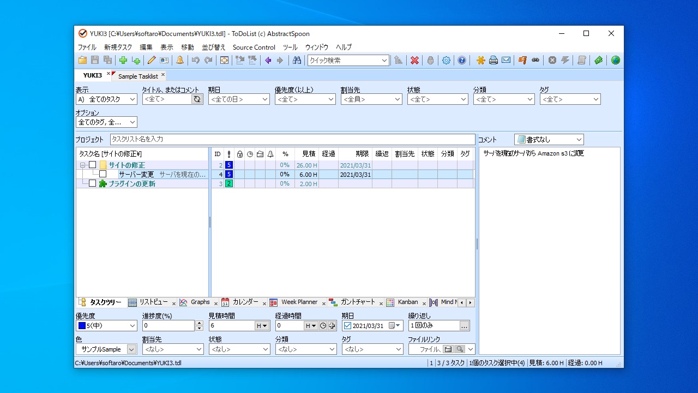Open the calendar picker for 期日 date

click(395, 326)
